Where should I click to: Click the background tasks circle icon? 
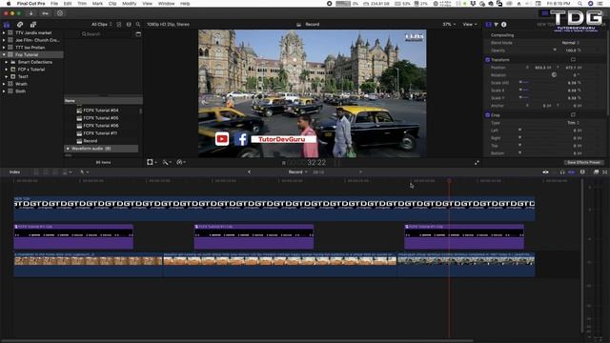59,13
